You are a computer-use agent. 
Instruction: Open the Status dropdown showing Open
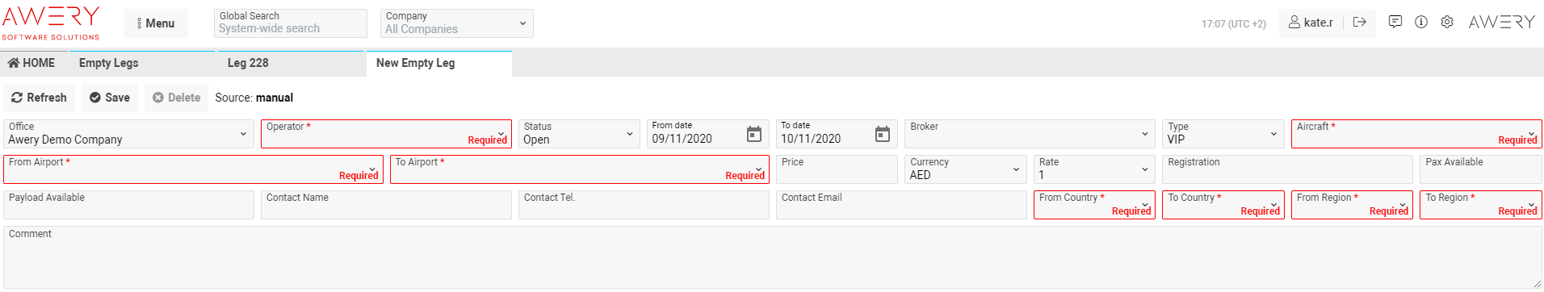tap(579, 134)
